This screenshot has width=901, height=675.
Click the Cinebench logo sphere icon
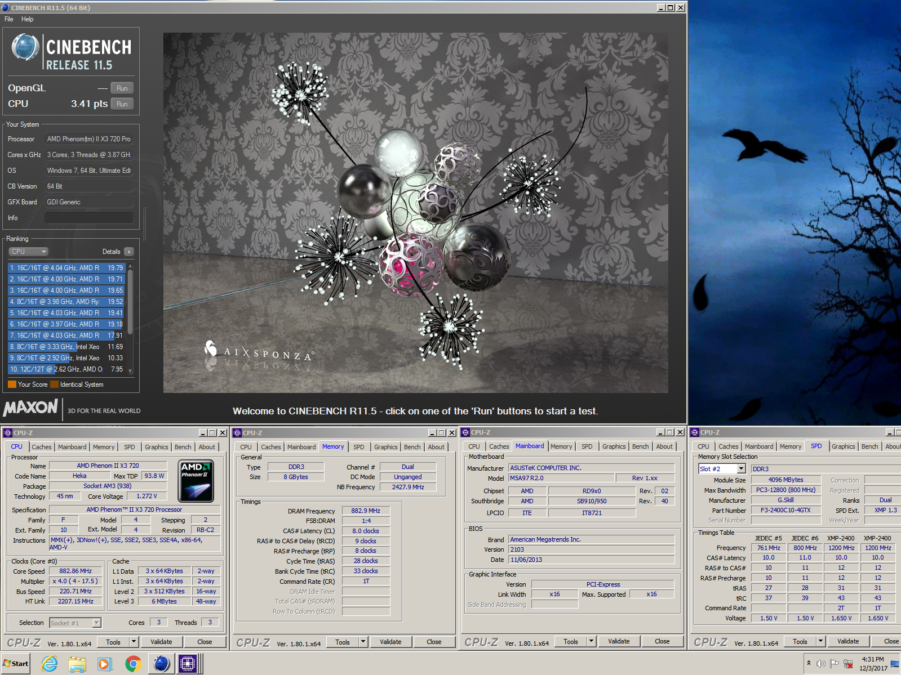(25, 47)
